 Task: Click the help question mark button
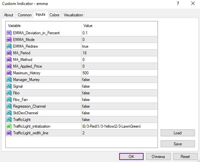click(178, 3)
